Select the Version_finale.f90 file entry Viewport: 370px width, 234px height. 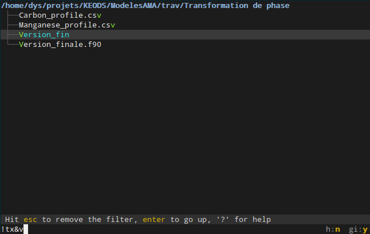pos(60,44)
